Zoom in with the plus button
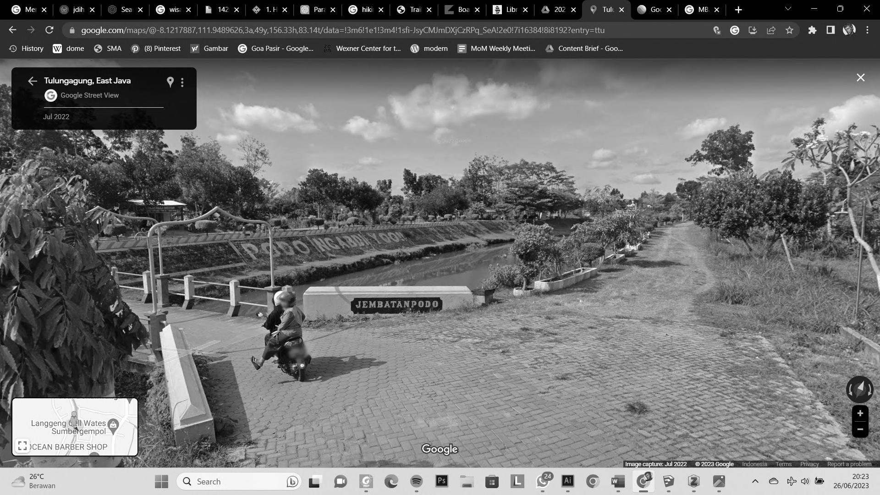 [x=860, y=413]
